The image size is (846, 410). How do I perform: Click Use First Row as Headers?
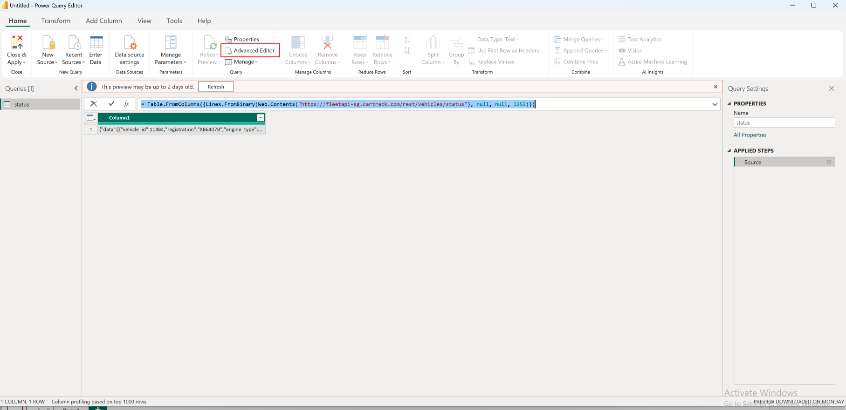tap(505, 50)
